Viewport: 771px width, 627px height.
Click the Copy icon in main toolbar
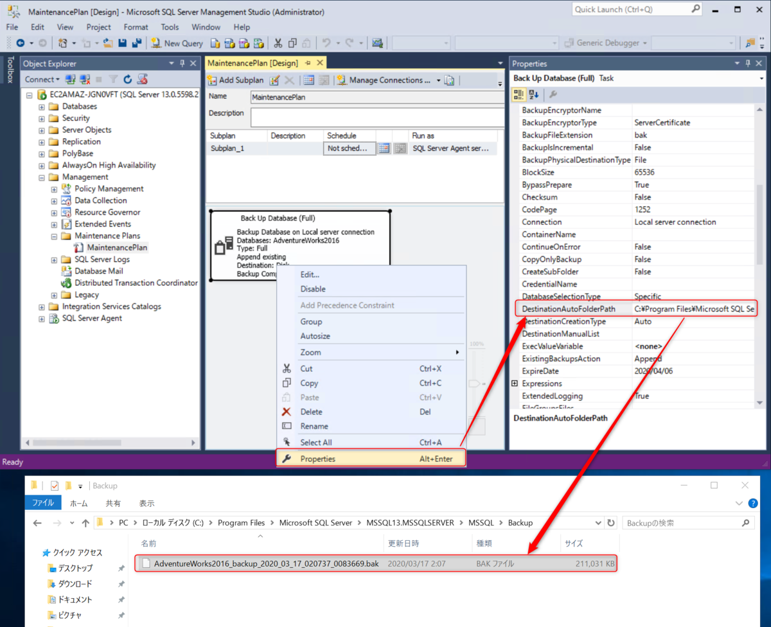[x=293, y=43]
